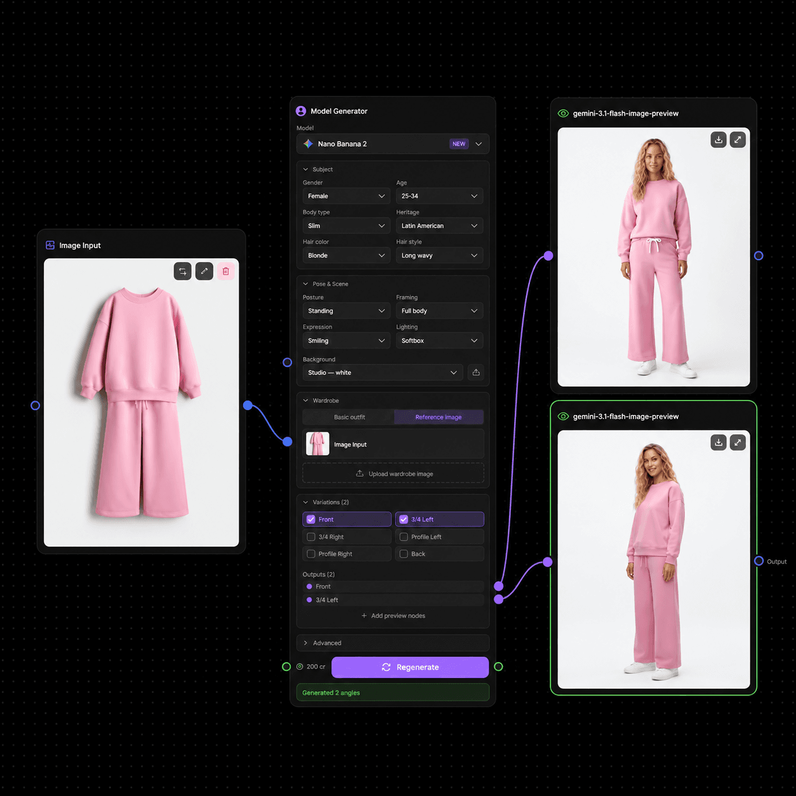Click the Image Input right output port
The width and height of the screenshot is (796, 796).
click(248, 405)
